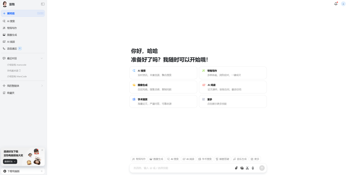The image size is (347, 175).
Task: Click the screenshot capture icon in input
Action: tap(242, 168)
